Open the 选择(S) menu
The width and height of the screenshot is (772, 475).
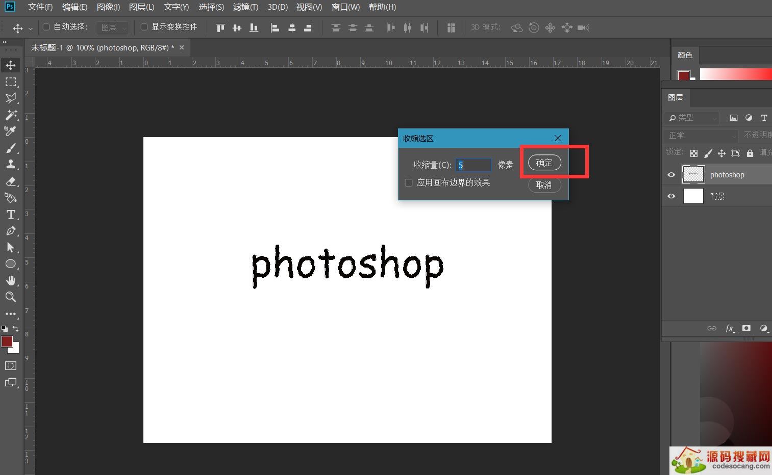[211, 7]
